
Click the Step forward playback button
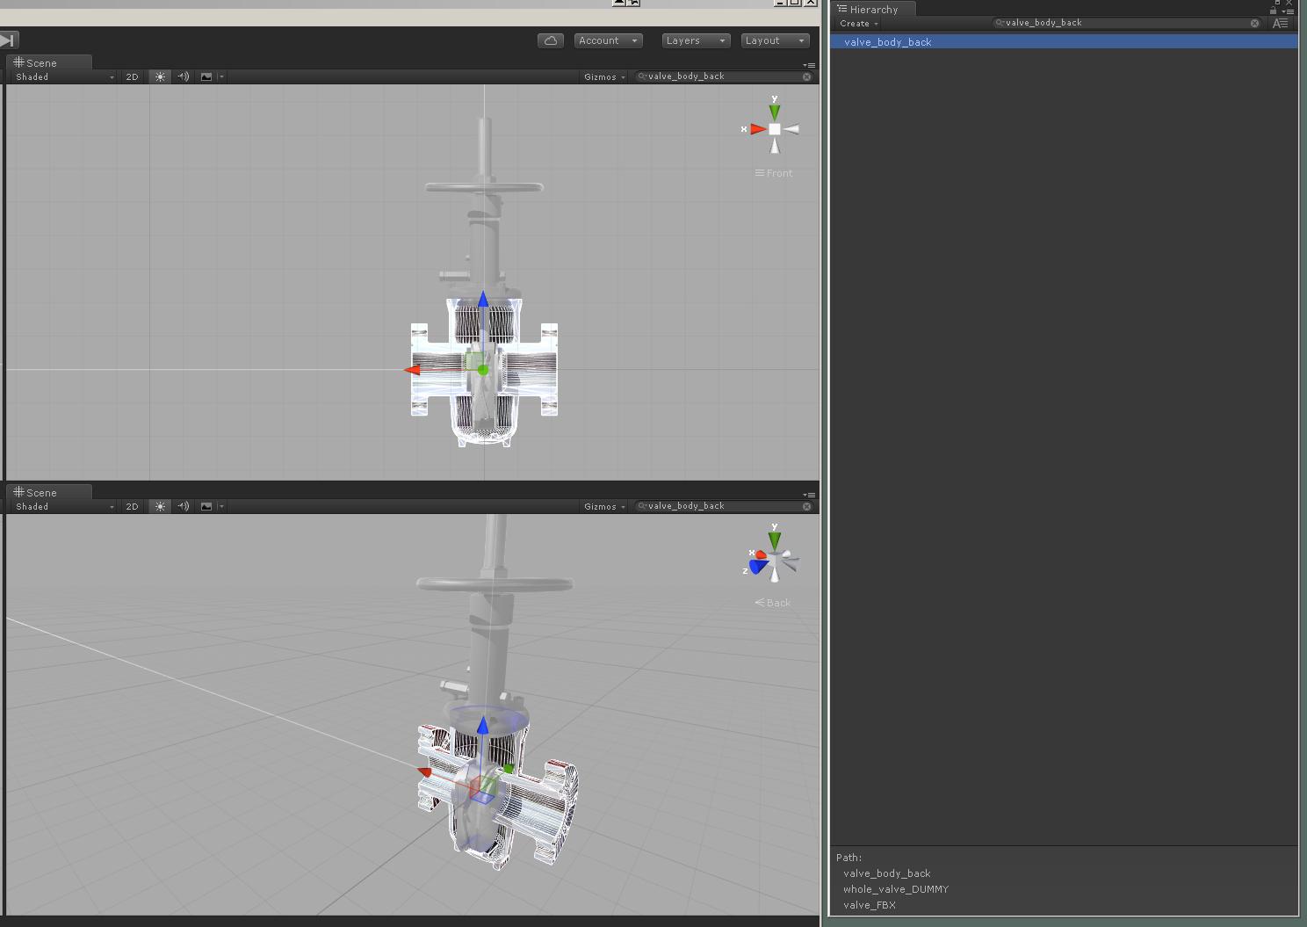click(x=8, y=40)
